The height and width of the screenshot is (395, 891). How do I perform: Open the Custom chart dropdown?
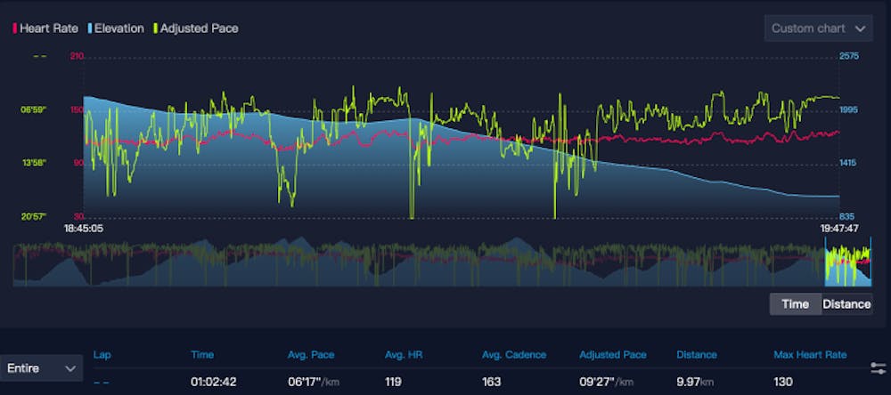818,28
